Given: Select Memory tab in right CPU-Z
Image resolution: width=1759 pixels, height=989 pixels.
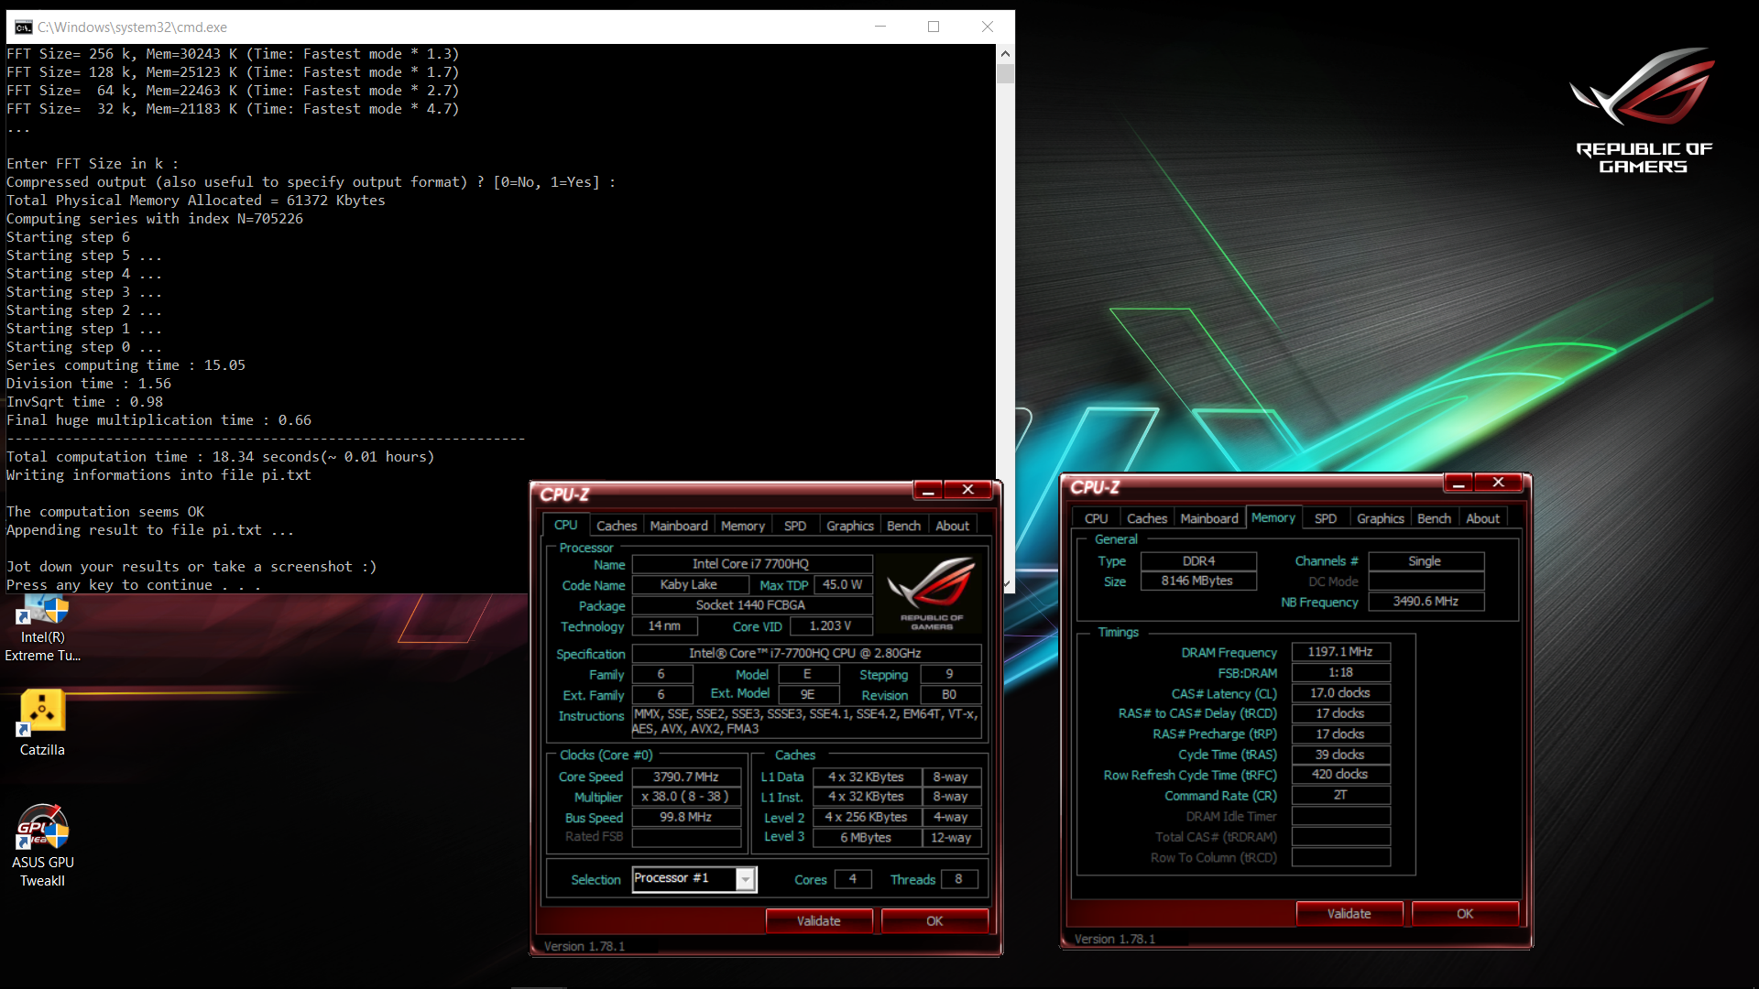Looking at the screenshot, I should tap(1273, 517).
